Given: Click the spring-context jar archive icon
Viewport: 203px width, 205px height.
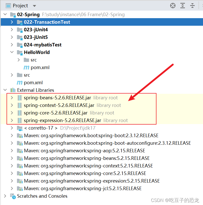Looking at the screenshot, I should click(20, 105).
